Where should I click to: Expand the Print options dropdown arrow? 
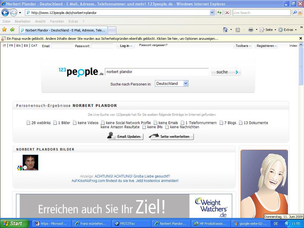[x=256, y=30]
